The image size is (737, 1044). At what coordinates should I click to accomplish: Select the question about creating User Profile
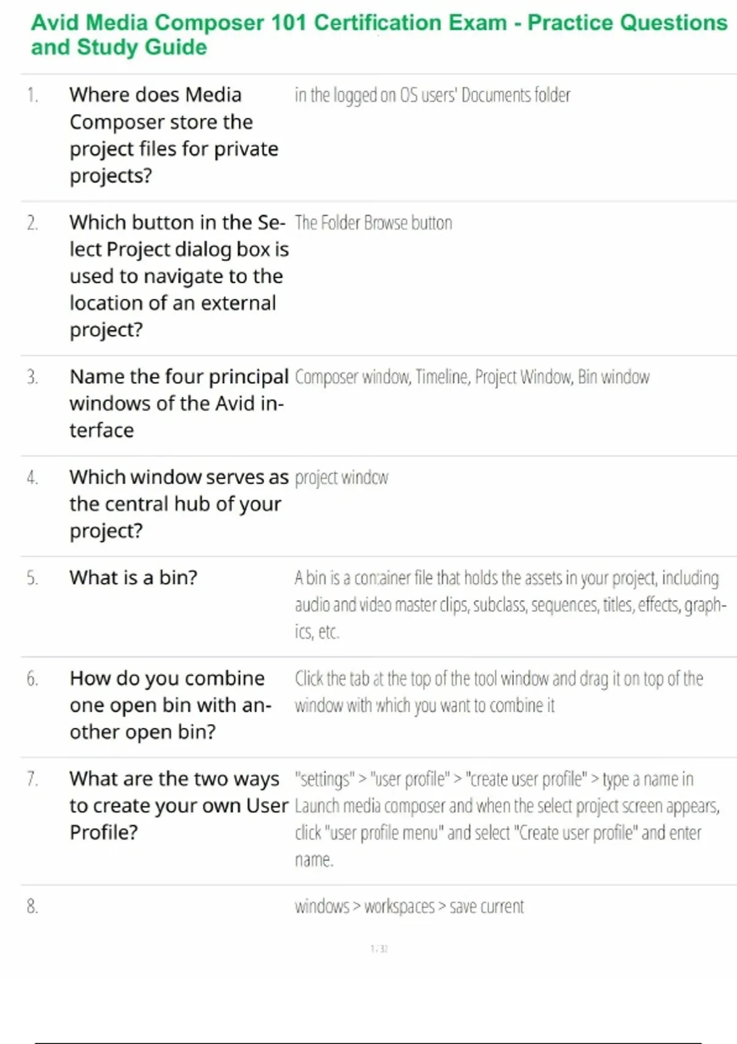tap(178, 805)
